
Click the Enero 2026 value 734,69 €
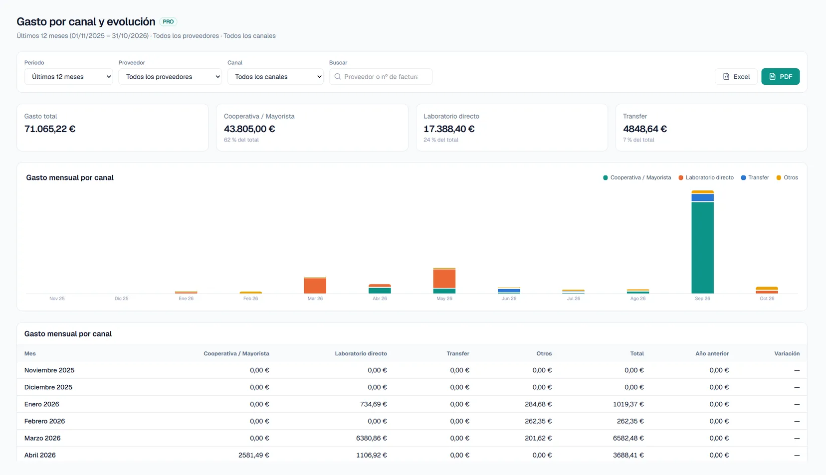374,404
